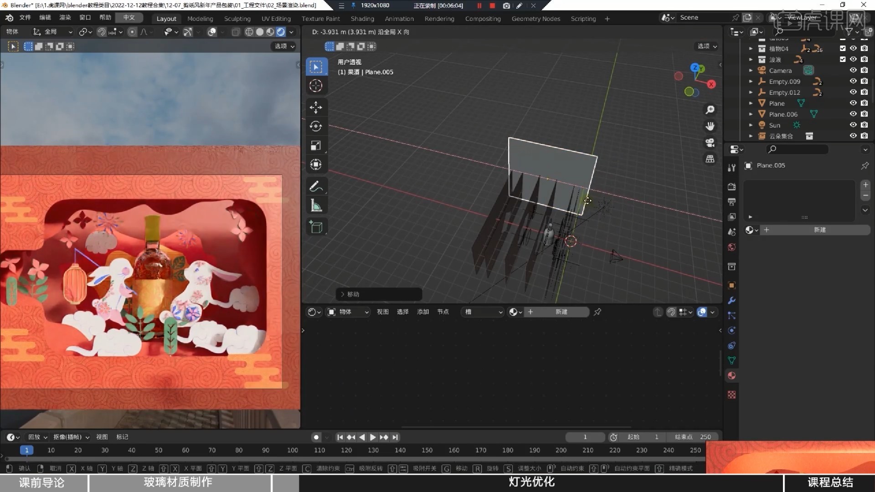Hide the Sun light in the outliner
The height and width of the screenshot is (492, 875).
pos(853,125)
